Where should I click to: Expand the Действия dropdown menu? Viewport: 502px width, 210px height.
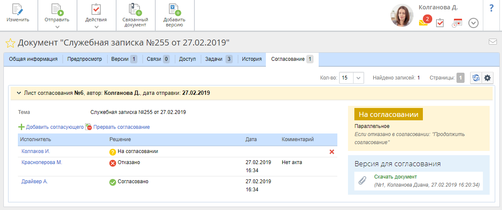point(96,27)
